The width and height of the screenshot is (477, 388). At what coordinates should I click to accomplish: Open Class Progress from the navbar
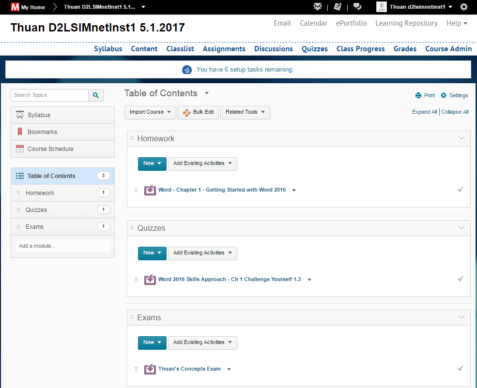pos(360,49)
